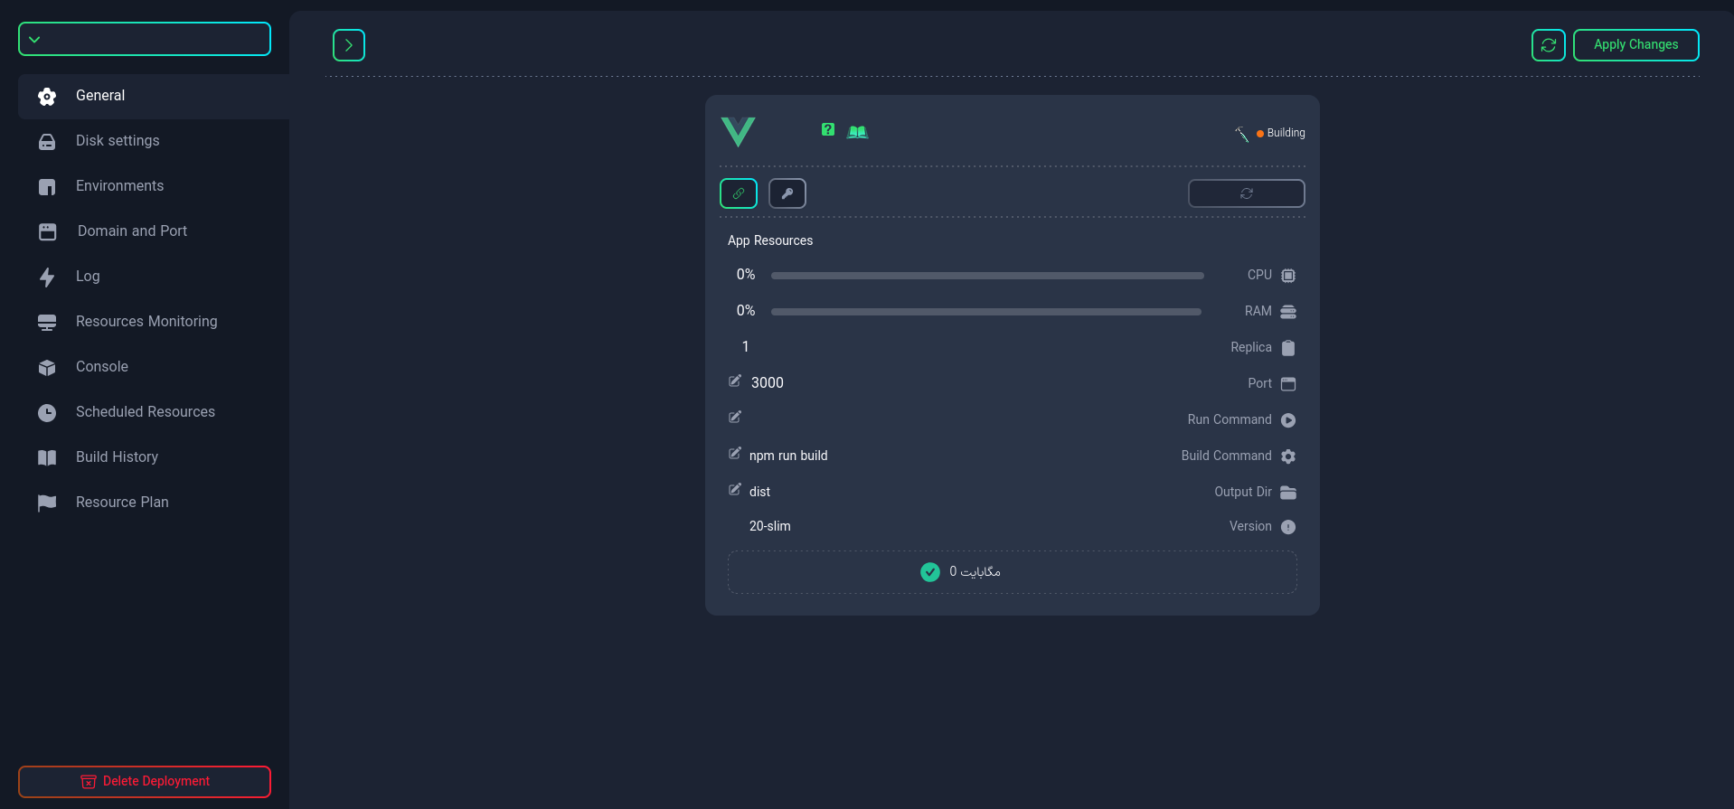Click the key icon button
This screenshot has width=1734, height=809.
point(787,193)
